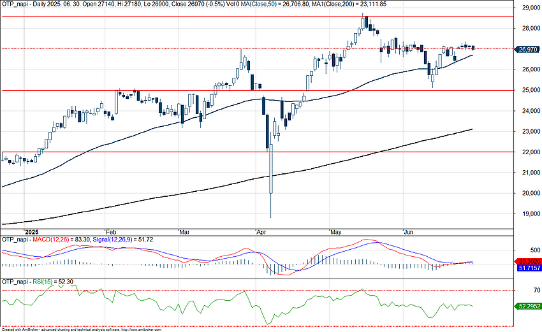Click the OTP_napi - Daily chart title text

[24, 4]
